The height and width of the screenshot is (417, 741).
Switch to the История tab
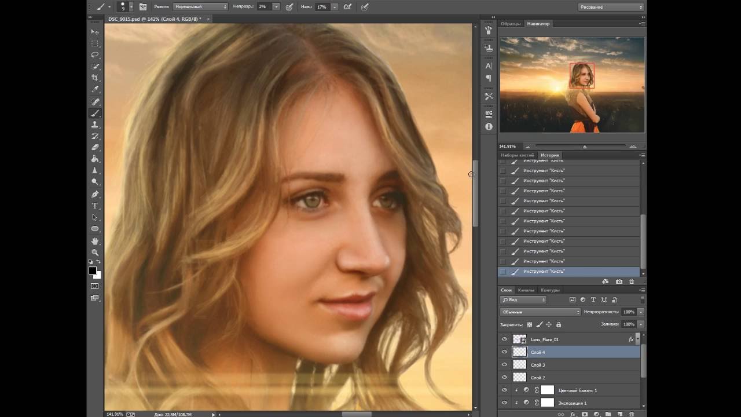pos(549,155)
